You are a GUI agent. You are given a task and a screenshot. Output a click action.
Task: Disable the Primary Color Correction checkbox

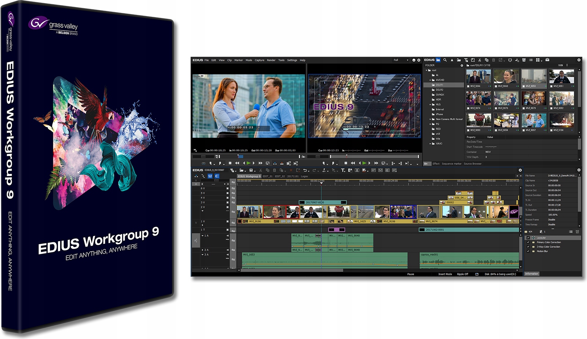[x=528, y=242]
